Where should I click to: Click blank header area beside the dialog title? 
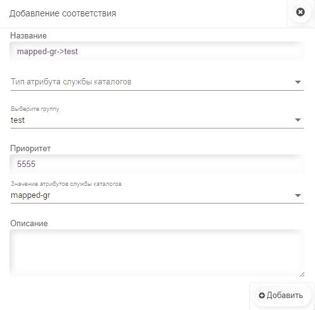[200, 13]
